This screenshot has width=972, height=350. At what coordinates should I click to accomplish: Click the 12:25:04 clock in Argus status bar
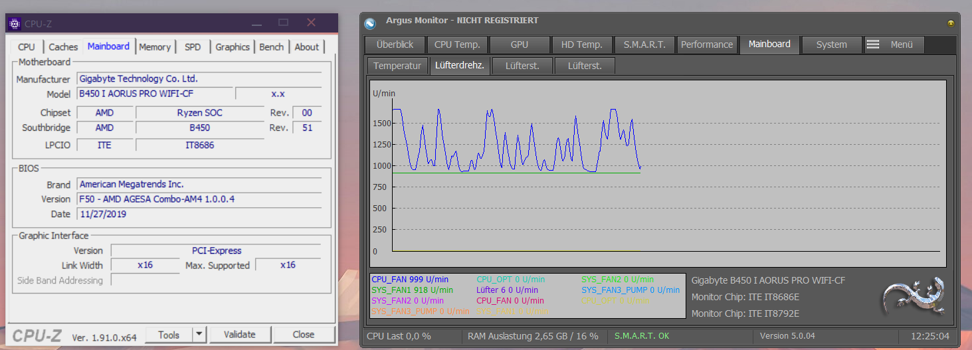point(930,336)
